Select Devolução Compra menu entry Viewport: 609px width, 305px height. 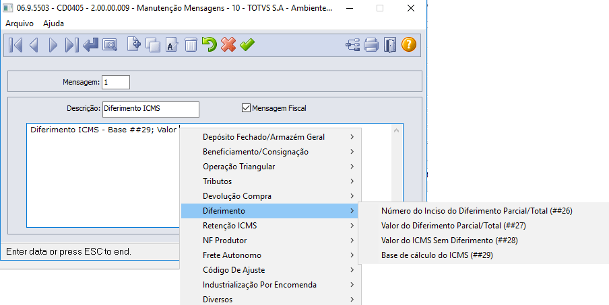pos(271,196)
